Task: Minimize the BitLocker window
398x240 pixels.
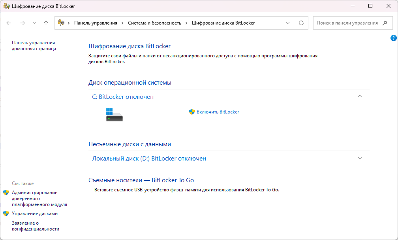Action: click(x=353, y=6)
